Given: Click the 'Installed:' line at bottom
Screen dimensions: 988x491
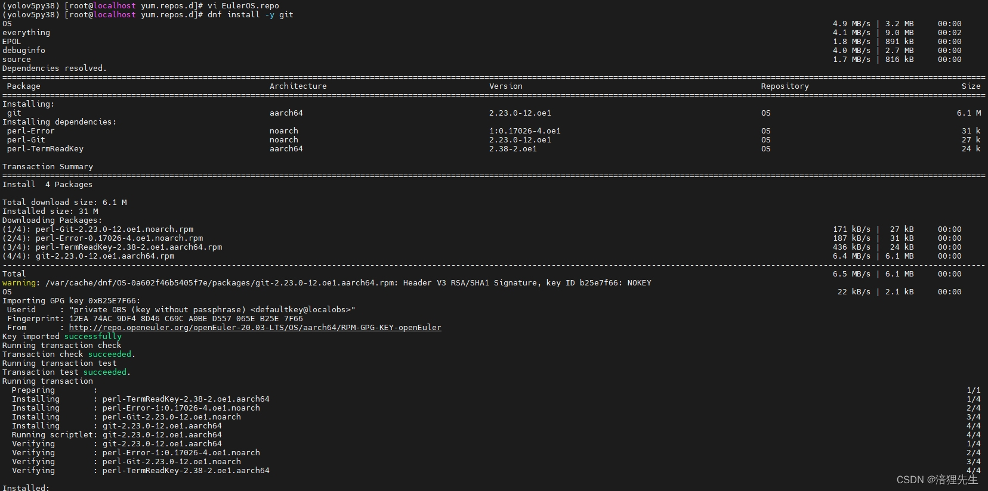Looking at the screenshot, I should [26, 487].
